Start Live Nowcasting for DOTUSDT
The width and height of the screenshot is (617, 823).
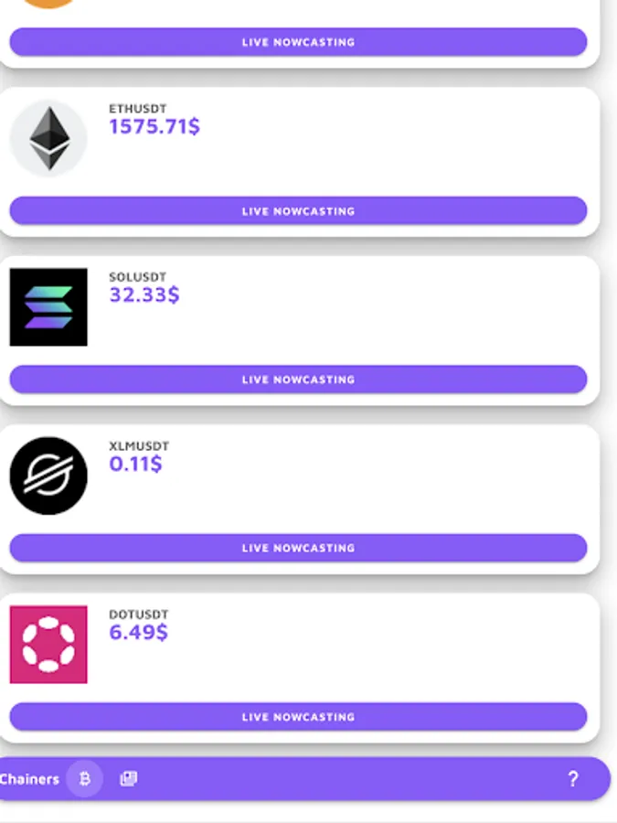tap(298, 717)
